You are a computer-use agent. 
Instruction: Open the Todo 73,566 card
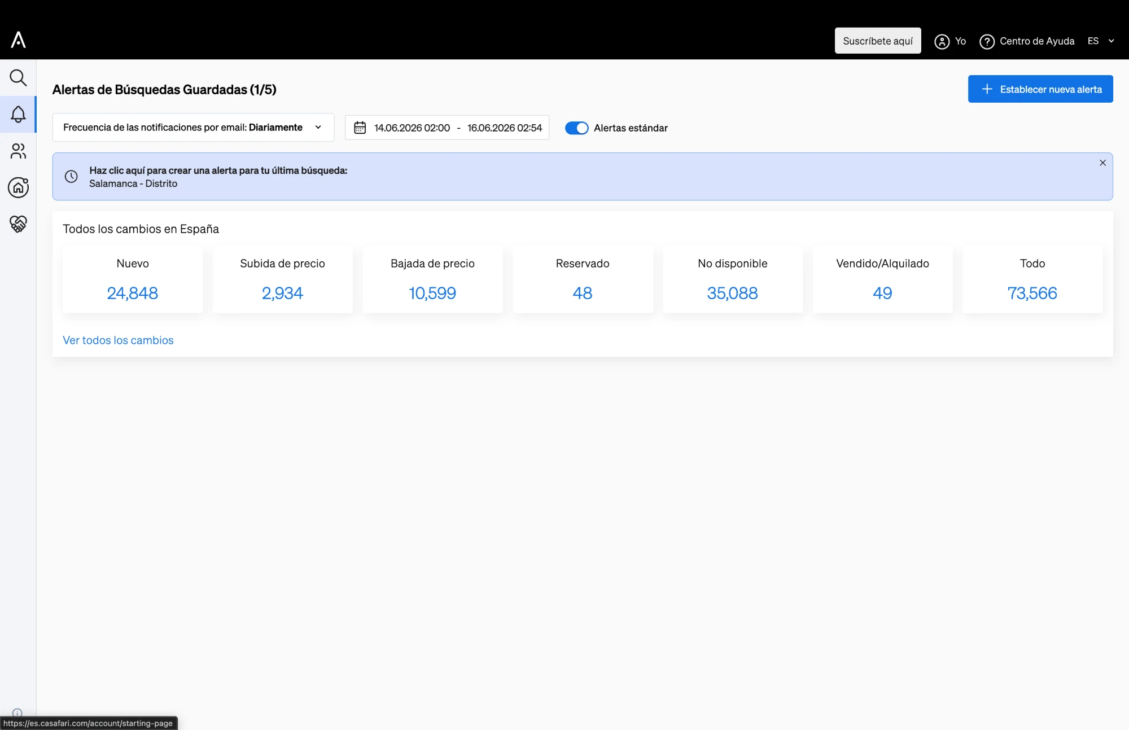1032,279
